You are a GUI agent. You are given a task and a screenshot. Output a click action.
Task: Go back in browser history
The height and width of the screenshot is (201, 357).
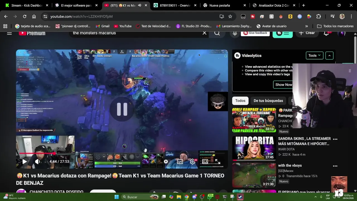pos(6,16)
